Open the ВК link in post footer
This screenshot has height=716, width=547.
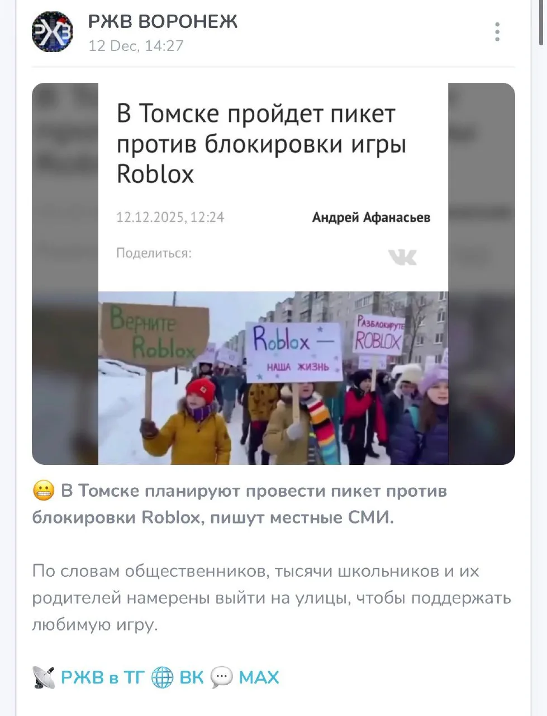pyautogui.click(x=192, y=677)
